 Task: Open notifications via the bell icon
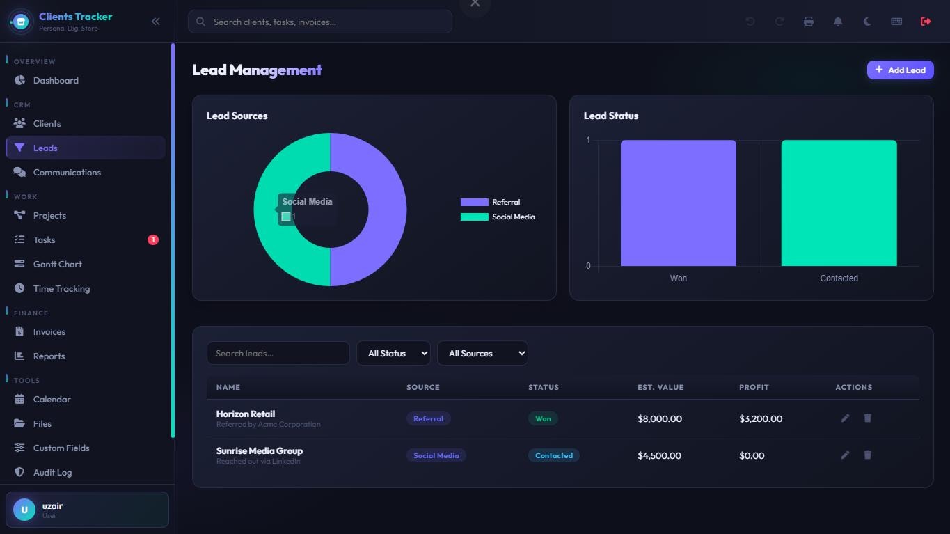(838, 22)
